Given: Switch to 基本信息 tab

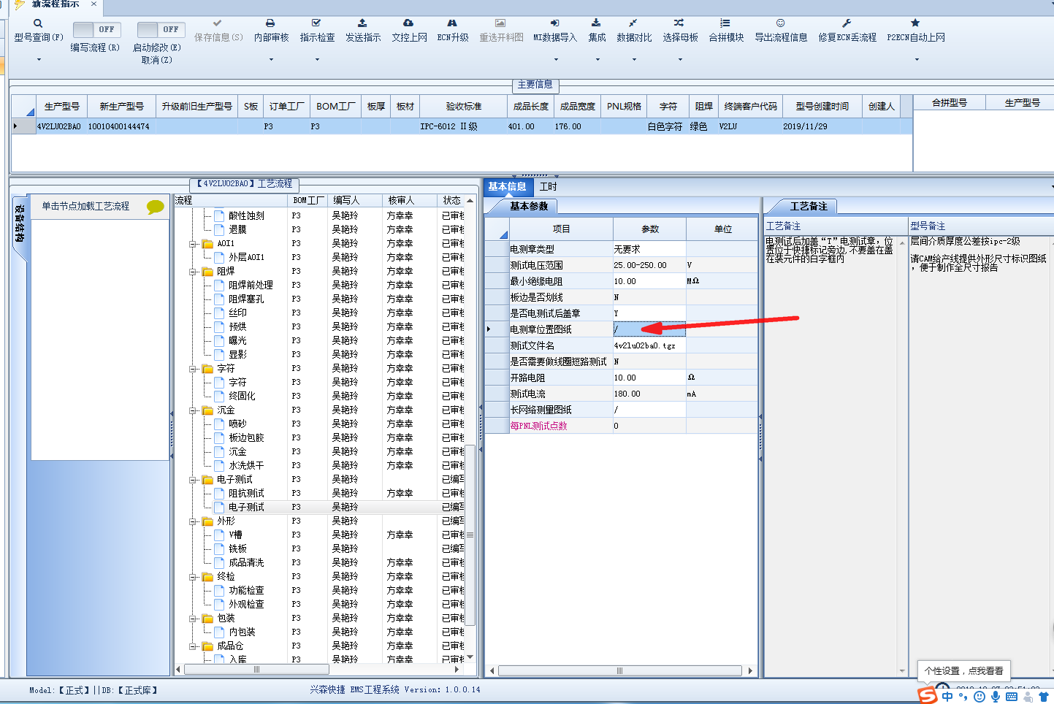Looking at the screenshot, I should tap(507, 187).
